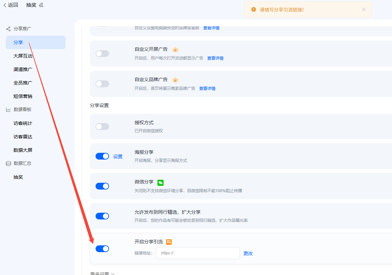Screen dimensions: 392x275
Task: Click the VIP crown icon next to 自定义品牌广告
Action: 175,80
